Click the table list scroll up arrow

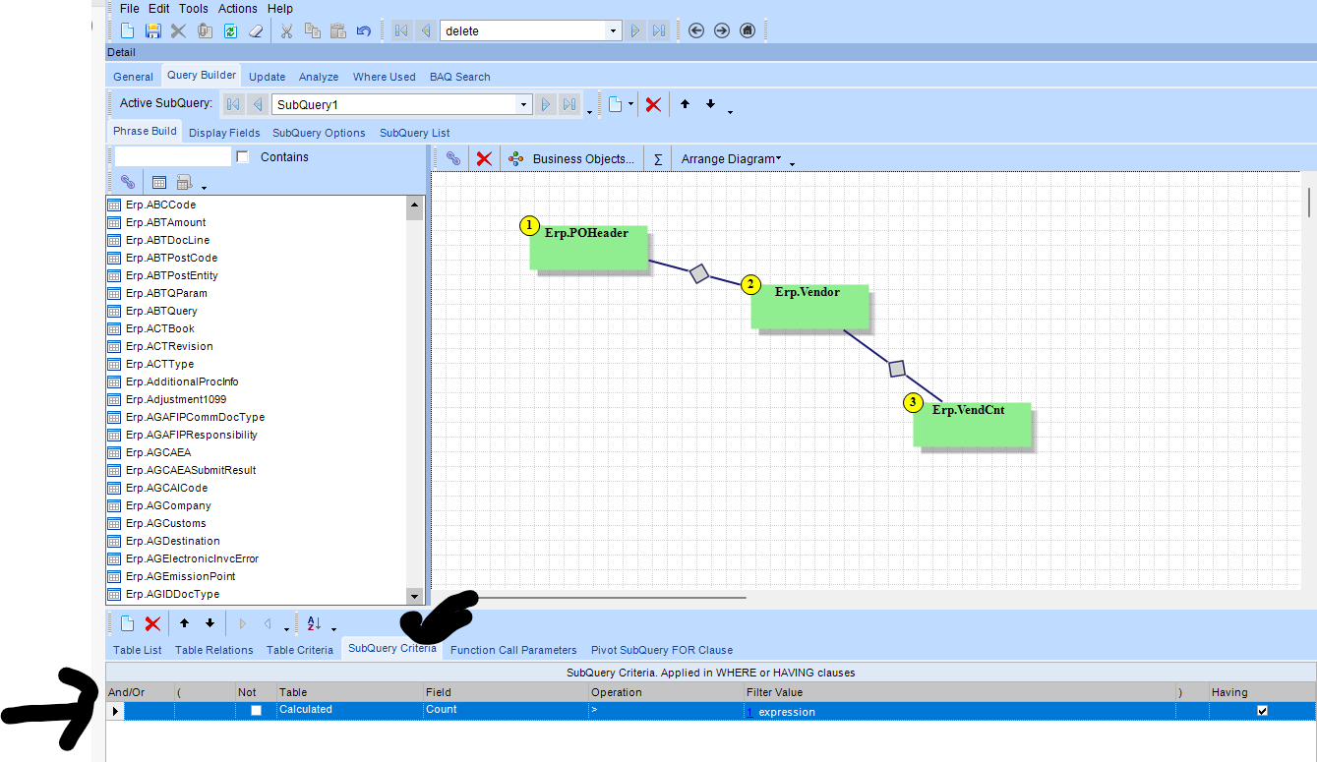414,205
